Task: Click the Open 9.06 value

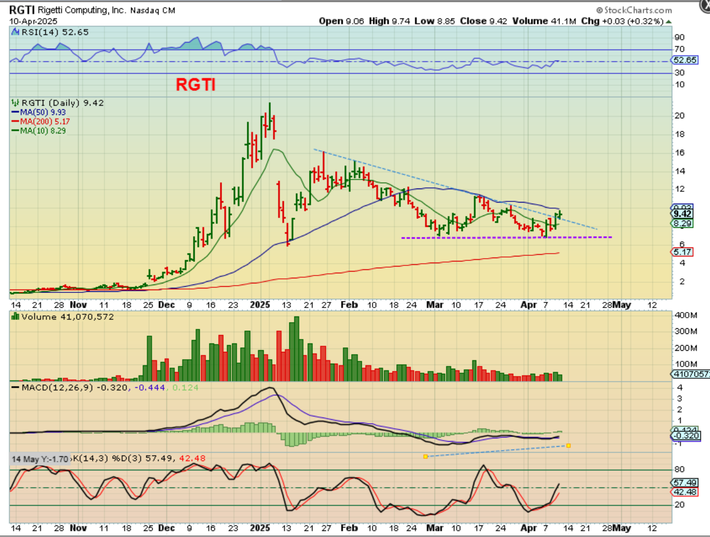Action: click(342, 21)
